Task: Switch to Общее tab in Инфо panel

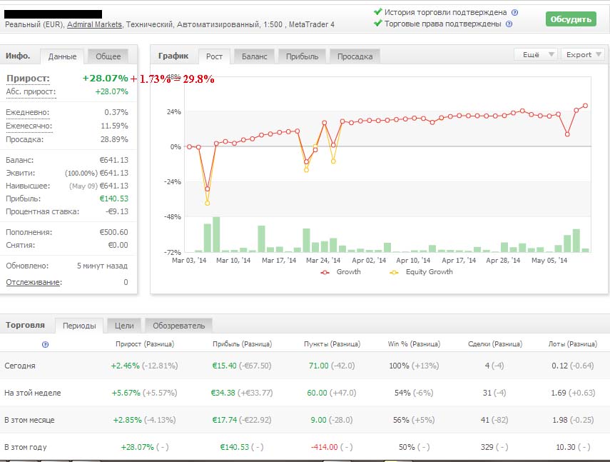Action: pyautogui.click(x=108, y=56)
